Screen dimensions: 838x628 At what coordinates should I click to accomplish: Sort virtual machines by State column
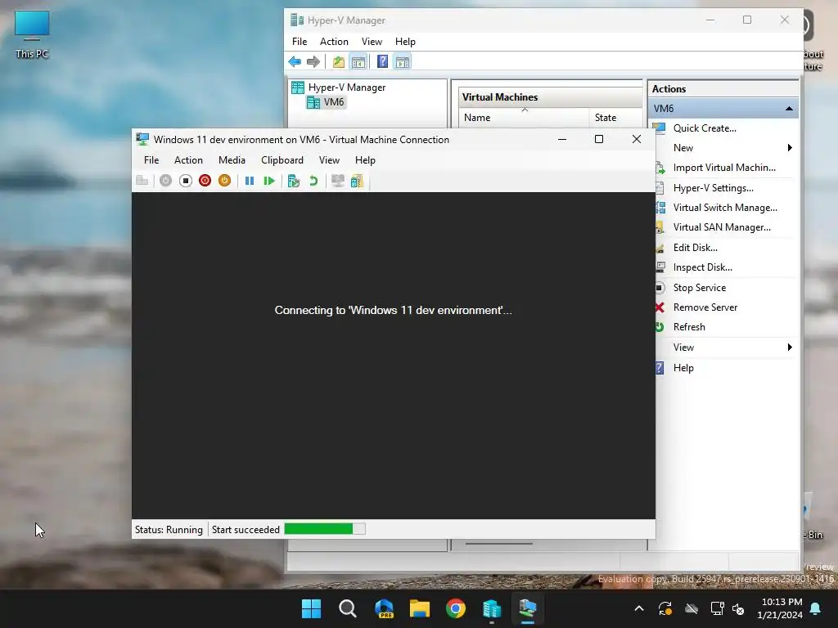pos(616,118)
